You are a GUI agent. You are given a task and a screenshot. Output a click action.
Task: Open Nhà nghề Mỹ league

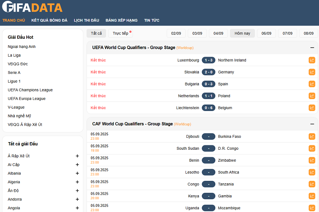[x=19, y=116]
